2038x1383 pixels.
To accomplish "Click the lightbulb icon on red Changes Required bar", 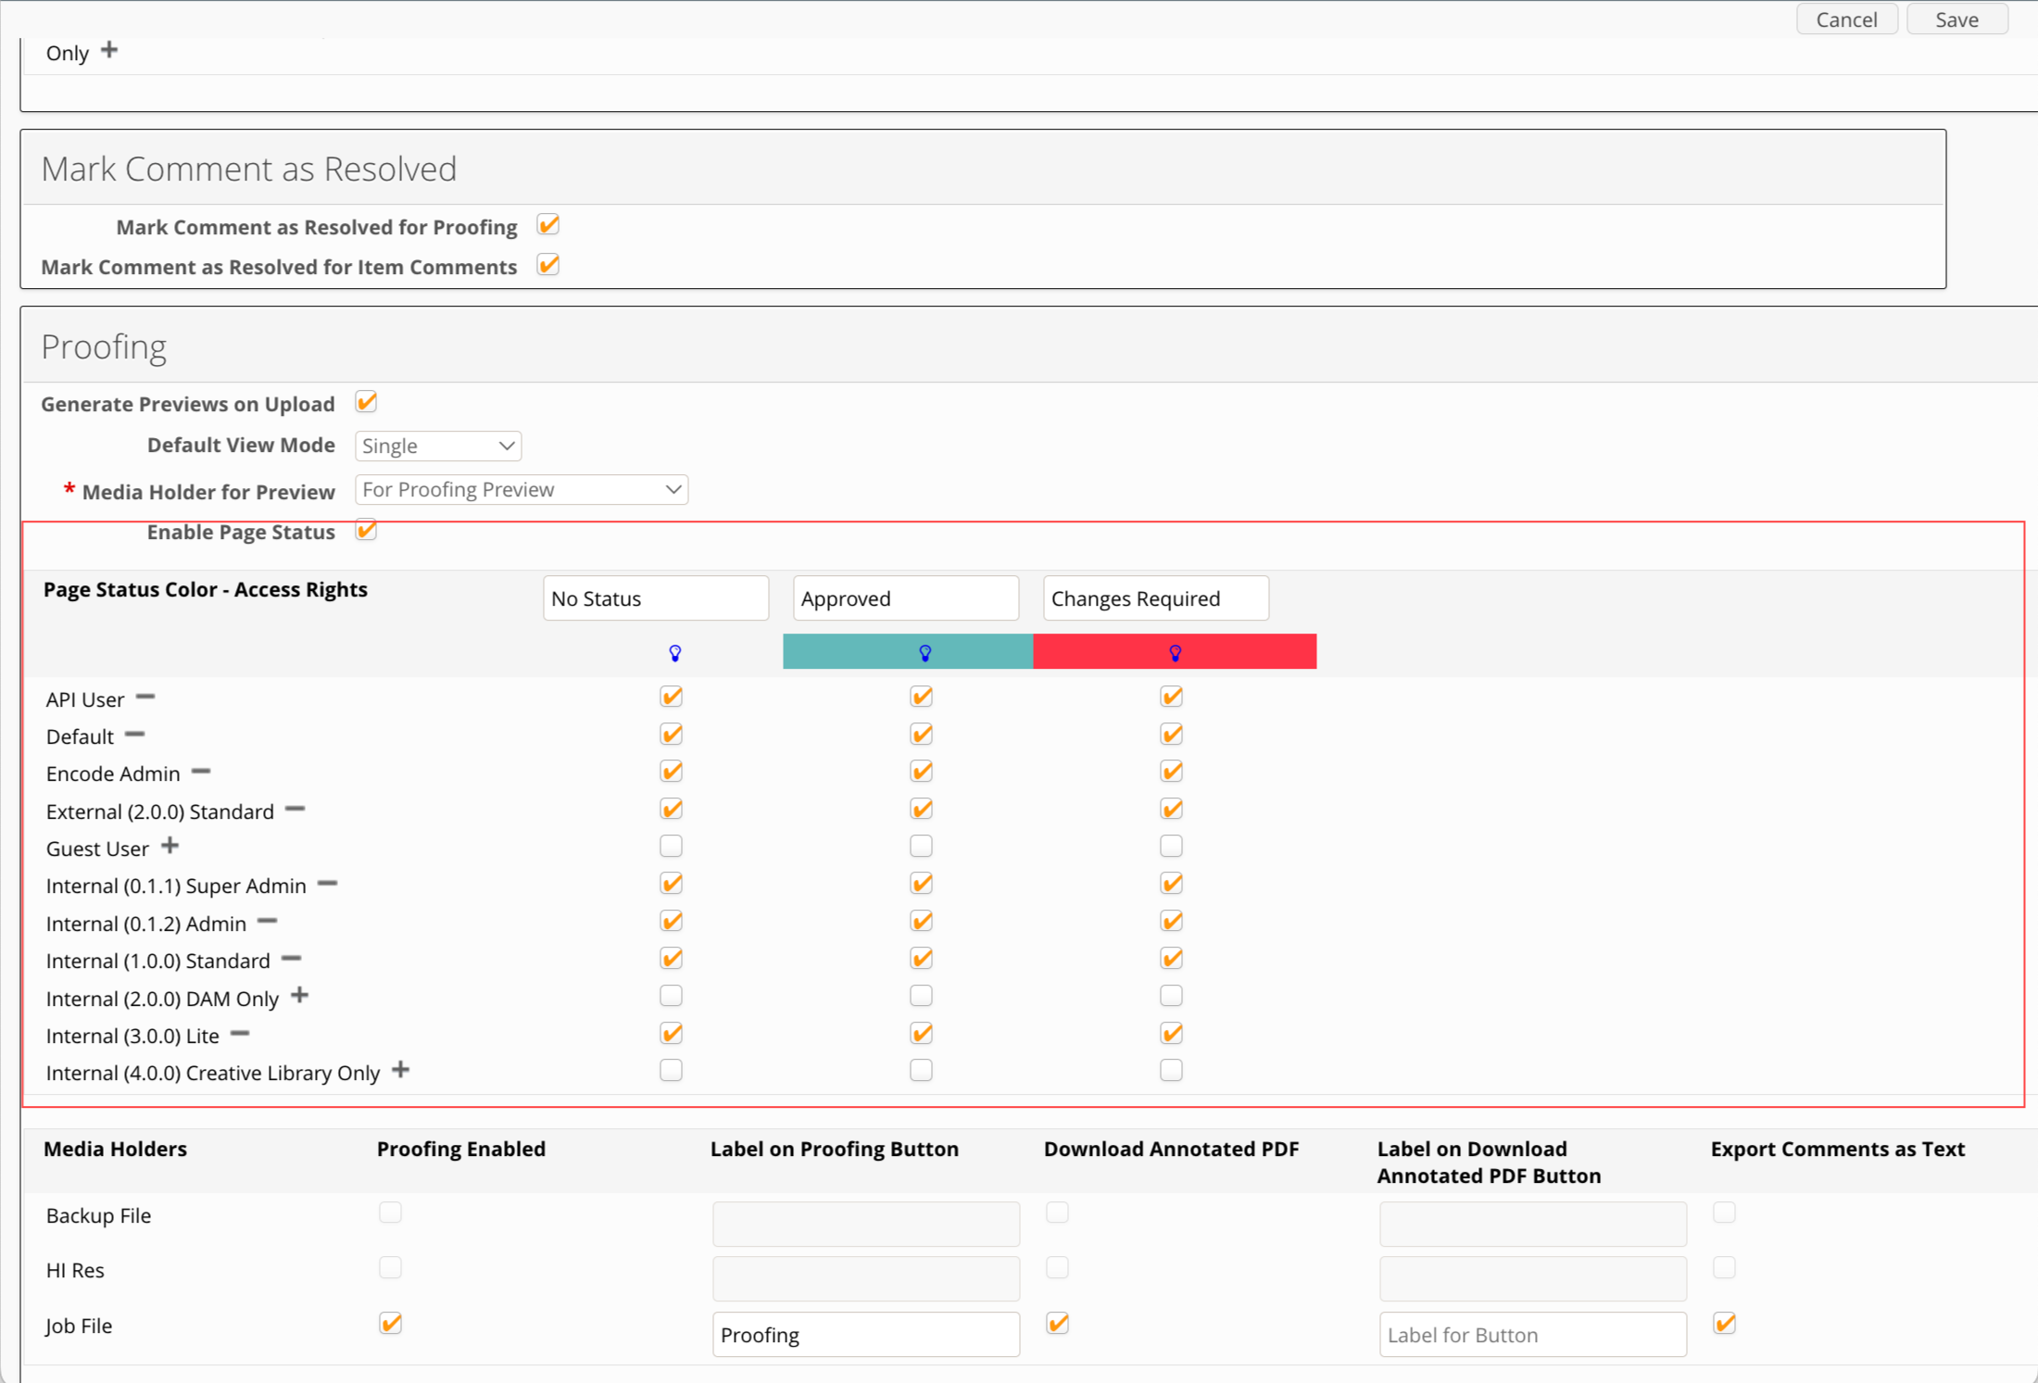I will (1175, 653).
